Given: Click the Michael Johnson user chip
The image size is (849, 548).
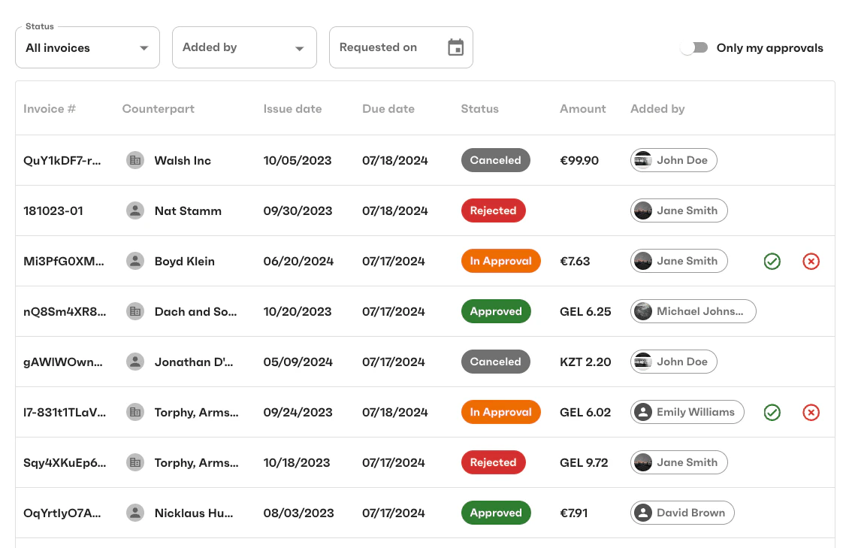Looking at the screenshot, I should [x=693, y=311].
